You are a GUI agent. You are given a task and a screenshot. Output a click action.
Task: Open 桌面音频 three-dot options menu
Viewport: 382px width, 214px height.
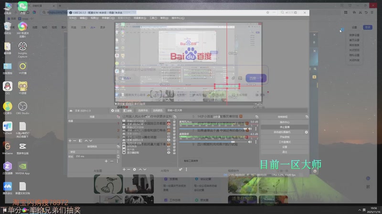[x=256, y=142]
